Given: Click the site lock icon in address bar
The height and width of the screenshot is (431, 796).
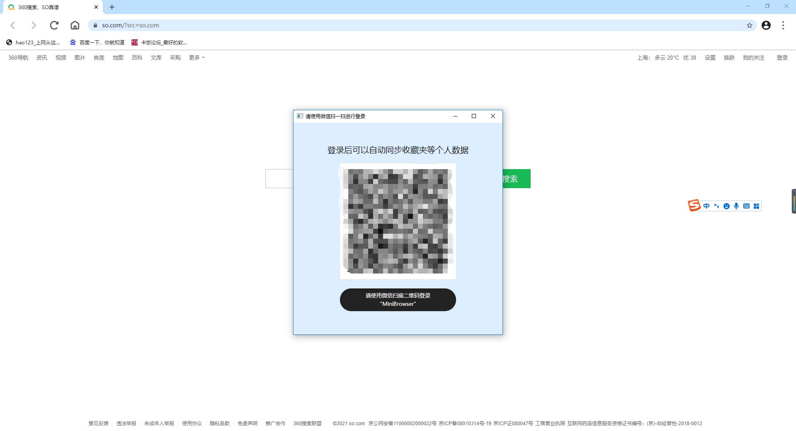Looking at the screenshot, I should (95, 25).
